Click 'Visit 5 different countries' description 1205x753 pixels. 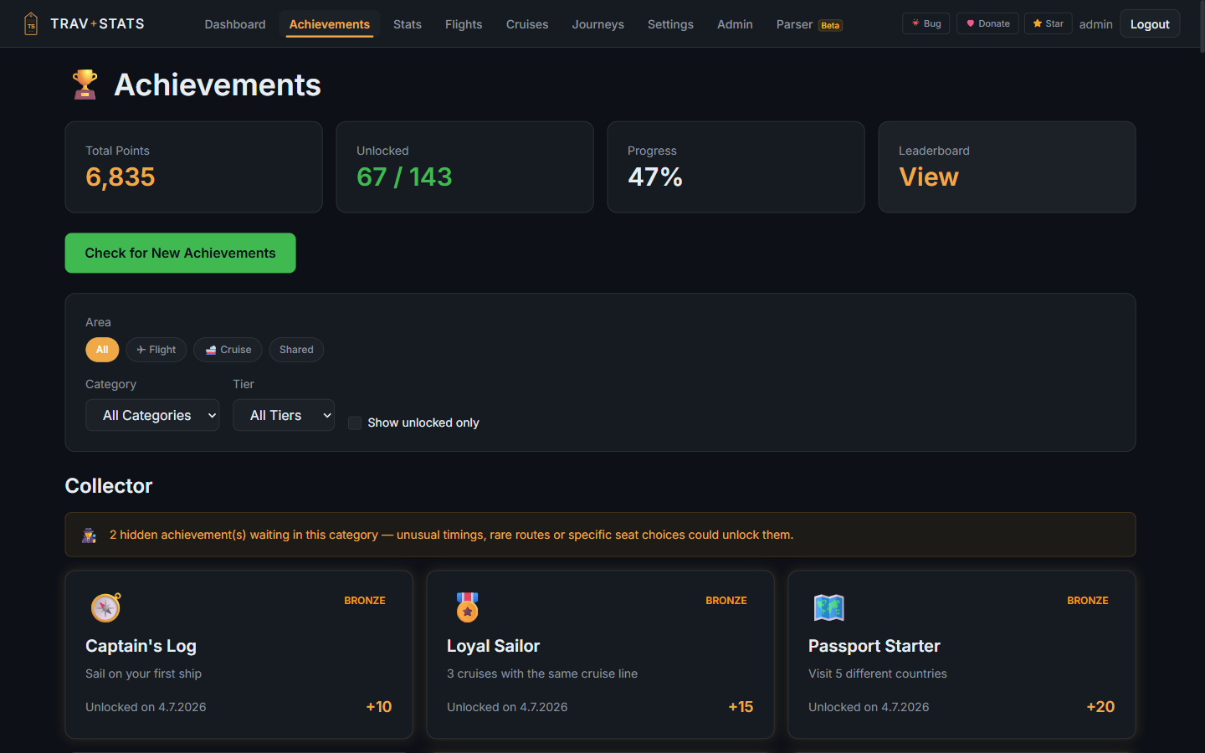tap(878, 674)
